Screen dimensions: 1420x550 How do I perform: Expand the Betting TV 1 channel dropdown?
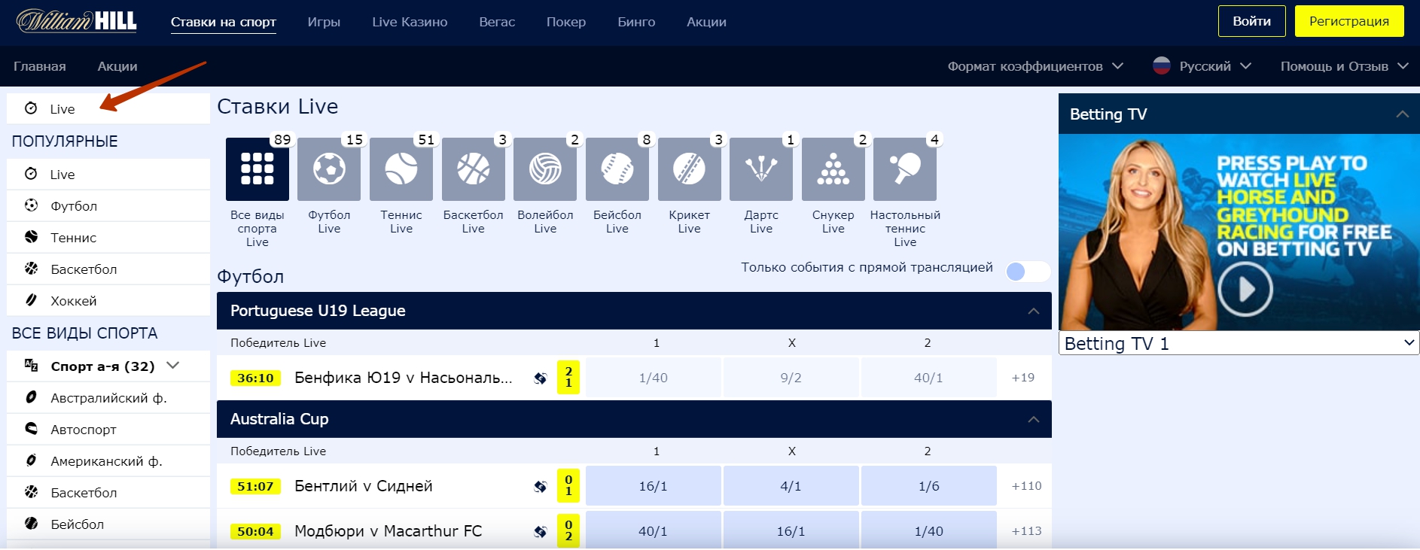pos(1239,344)
